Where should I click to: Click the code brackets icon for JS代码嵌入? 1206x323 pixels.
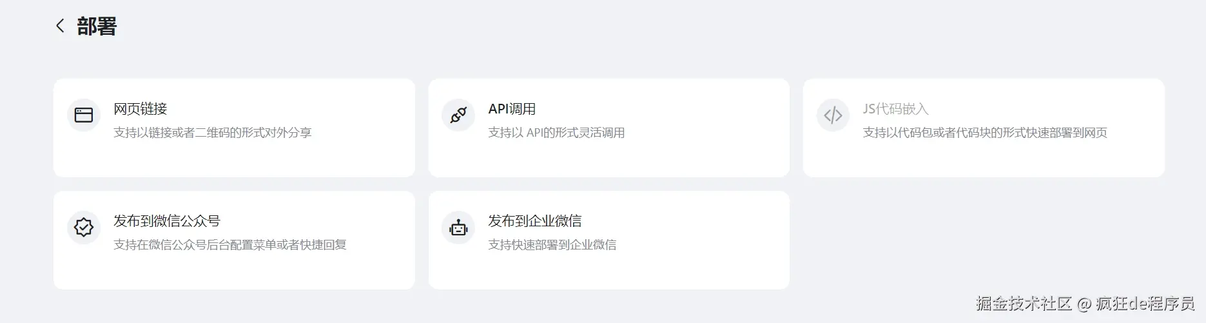coord(833,115)
